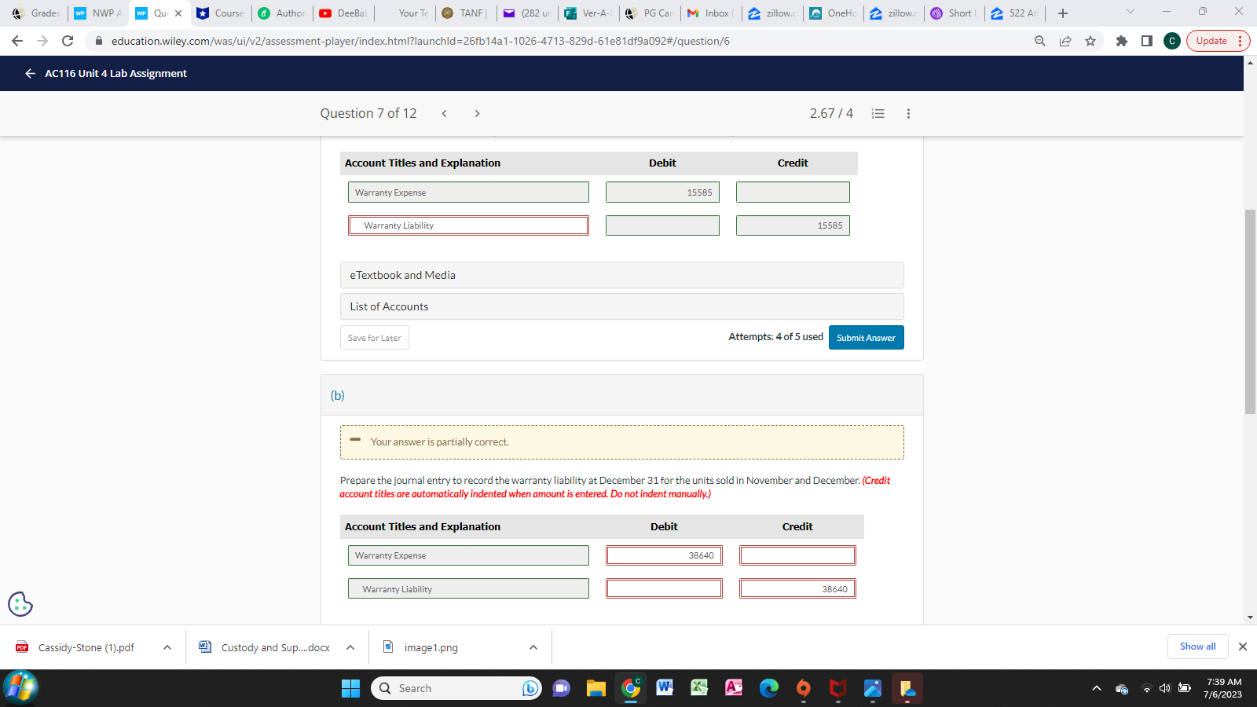Screen dimensions: 1257x707
Task: Click the Windows taskbar Search box
Action: [456, 688]
